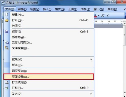Viewport: 126px width, 97px height.
Task: Click the vertical scrollbar thumb
Action: pos(125,35)
